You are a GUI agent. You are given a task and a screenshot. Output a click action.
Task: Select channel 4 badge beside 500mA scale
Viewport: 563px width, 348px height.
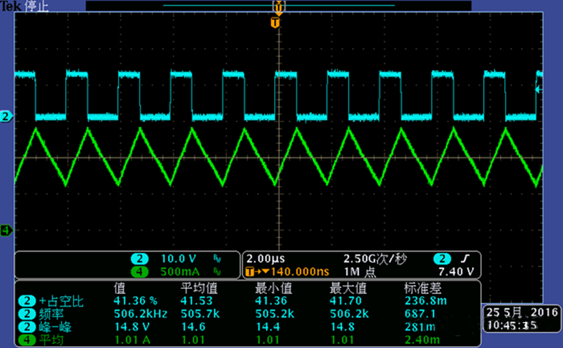click(139, 271)
